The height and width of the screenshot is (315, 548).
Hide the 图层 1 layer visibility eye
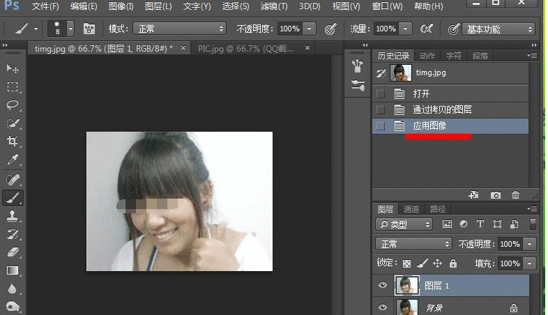coord(381,285)
